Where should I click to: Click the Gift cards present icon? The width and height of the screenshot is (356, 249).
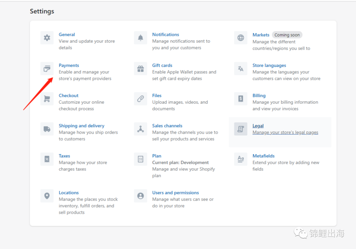coord(140,69)
